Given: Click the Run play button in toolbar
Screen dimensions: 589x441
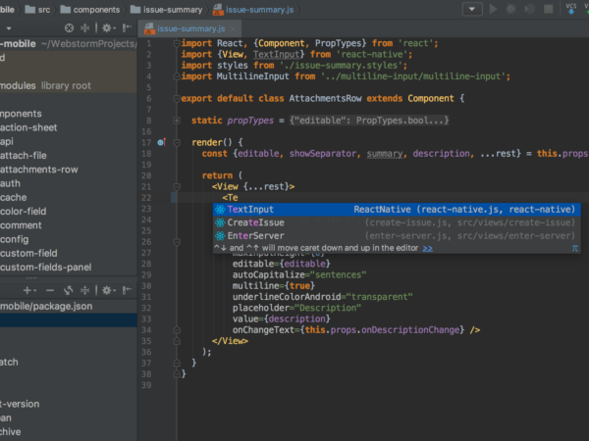Looking at the screenshot, I should (493, 9).
